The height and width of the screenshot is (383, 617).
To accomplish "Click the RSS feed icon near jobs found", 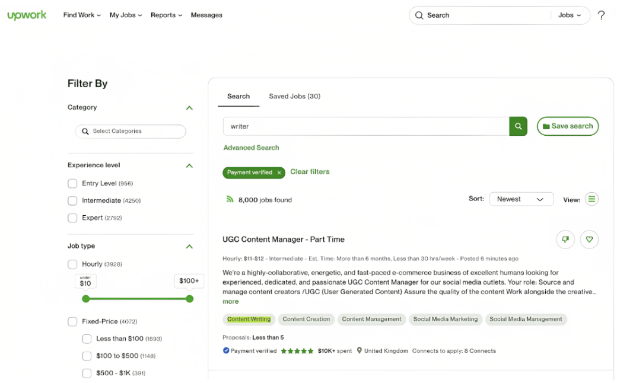I will 231,200.
